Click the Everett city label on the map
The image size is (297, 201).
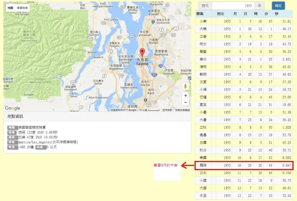154,13
